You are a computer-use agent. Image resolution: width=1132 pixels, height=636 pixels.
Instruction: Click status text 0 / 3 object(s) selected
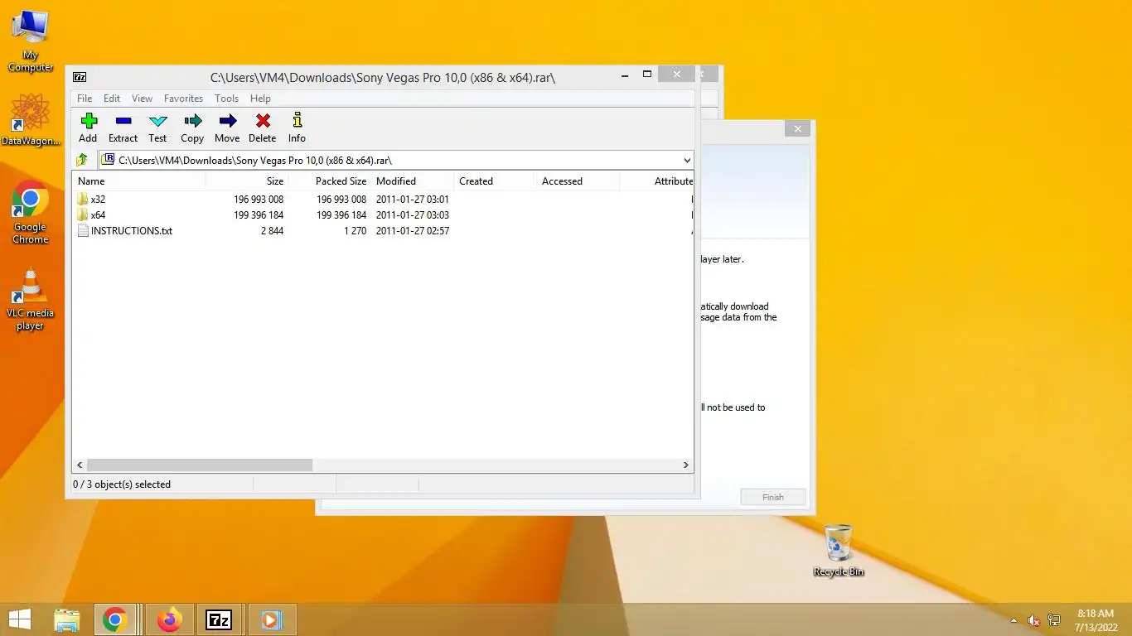(122, 484)
